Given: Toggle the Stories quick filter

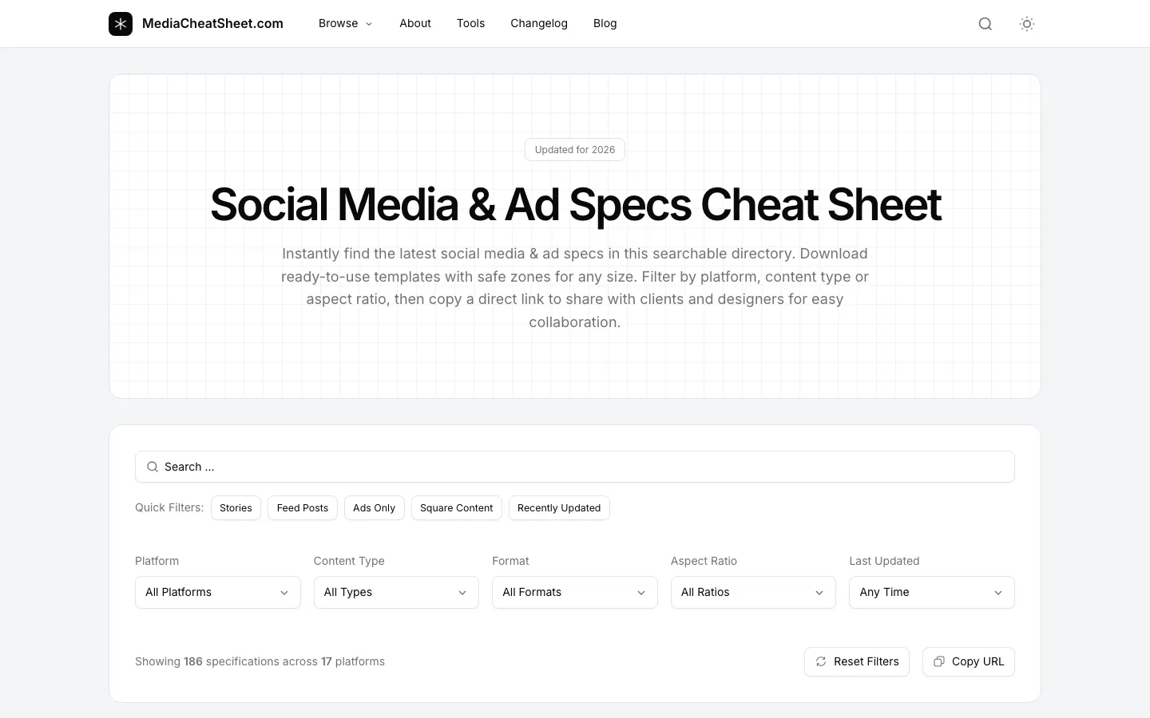Looking at the screenshot, I should coord(236,508).
